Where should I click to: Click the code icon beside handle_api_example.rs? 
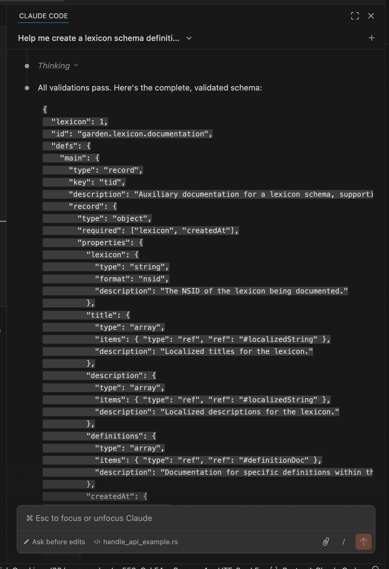pos(97,542)
